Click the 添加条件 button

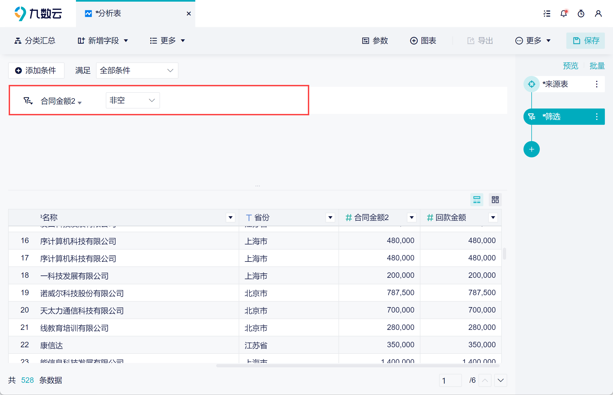coord(36,71)
